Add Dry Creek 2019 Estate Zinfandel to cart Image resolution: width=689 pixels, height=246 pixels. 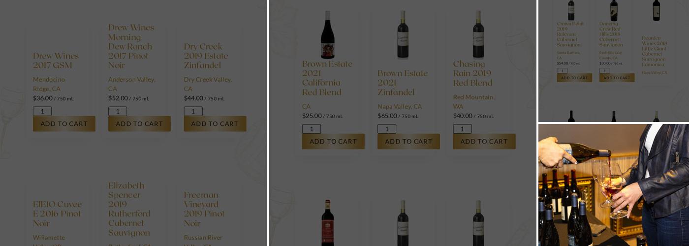(215, 123)
